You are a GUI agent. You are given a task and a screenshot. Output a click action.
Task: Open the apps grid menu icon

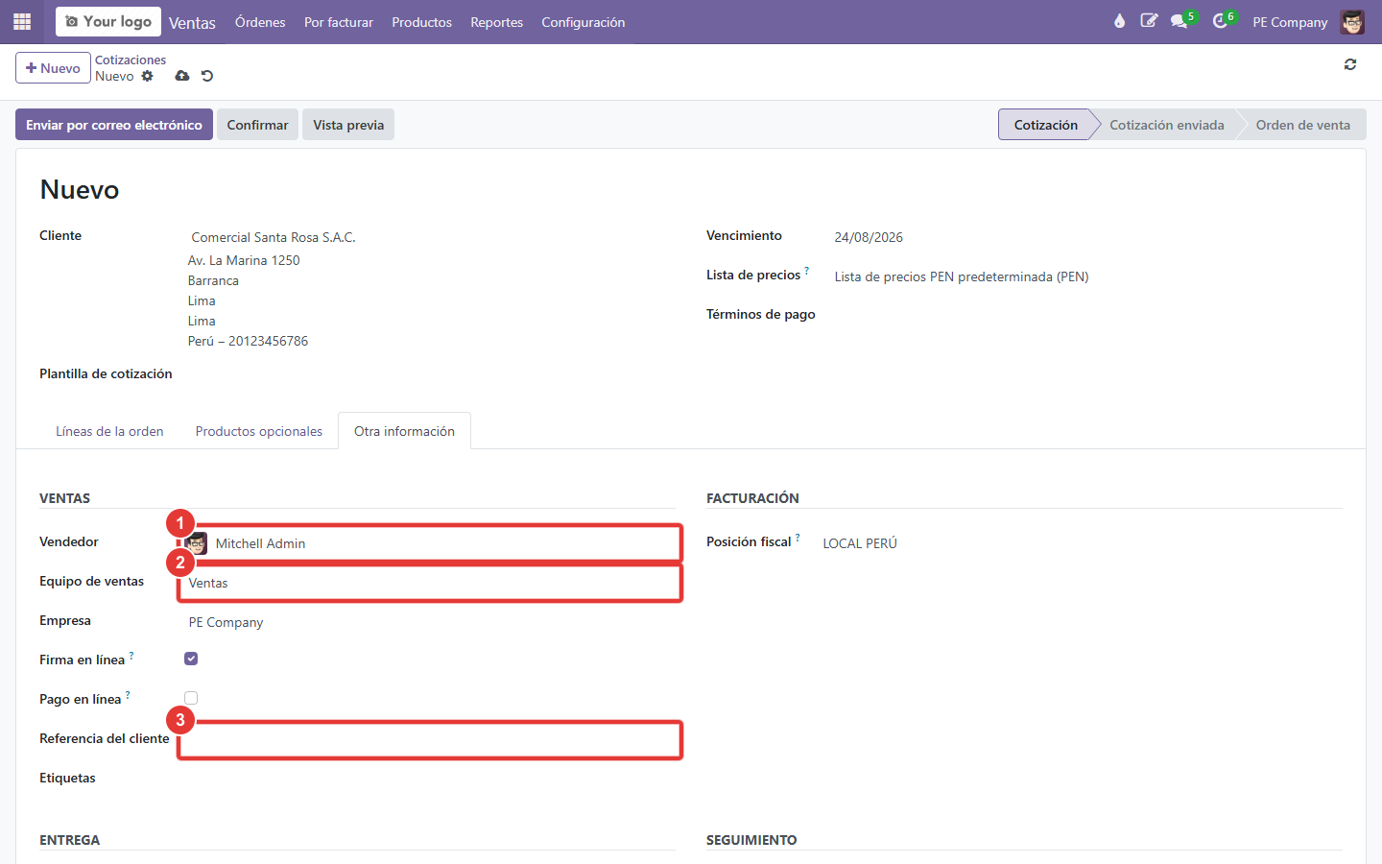tap(22, 21)
